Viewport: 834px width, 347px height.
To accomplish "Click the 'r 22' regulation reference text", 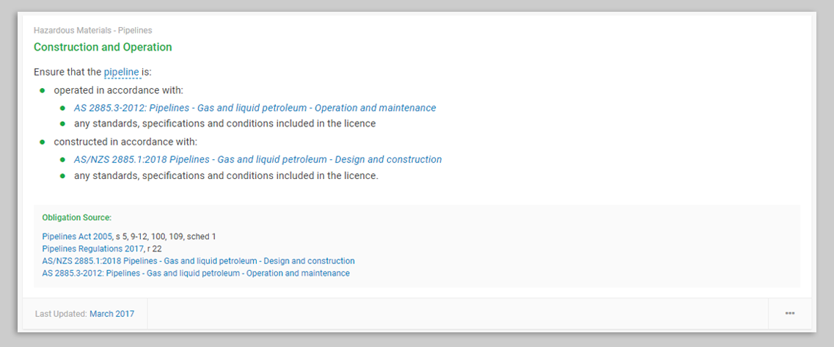I will click(154, 249).
